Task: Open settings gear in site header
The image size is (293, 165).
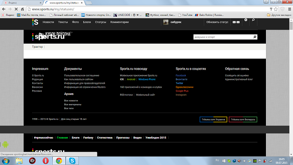Action: pos(246,20)
